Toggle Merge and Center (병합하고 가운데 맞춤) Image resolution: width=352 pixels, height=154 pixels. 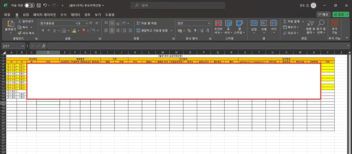click(x=152, y=31)
